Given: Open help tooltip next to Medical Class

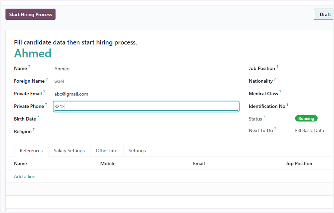Looking at the screenshot, I should tap(280, 92).
